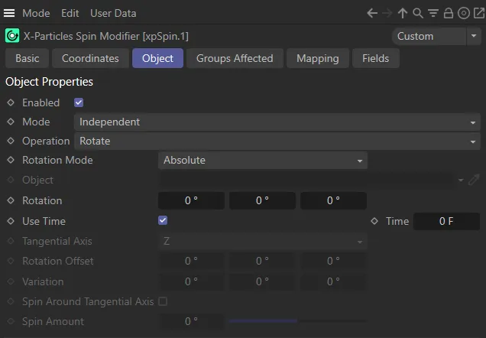486x338 pixels.
Task: Click the filter icon in header
Action: pos(433,13)
